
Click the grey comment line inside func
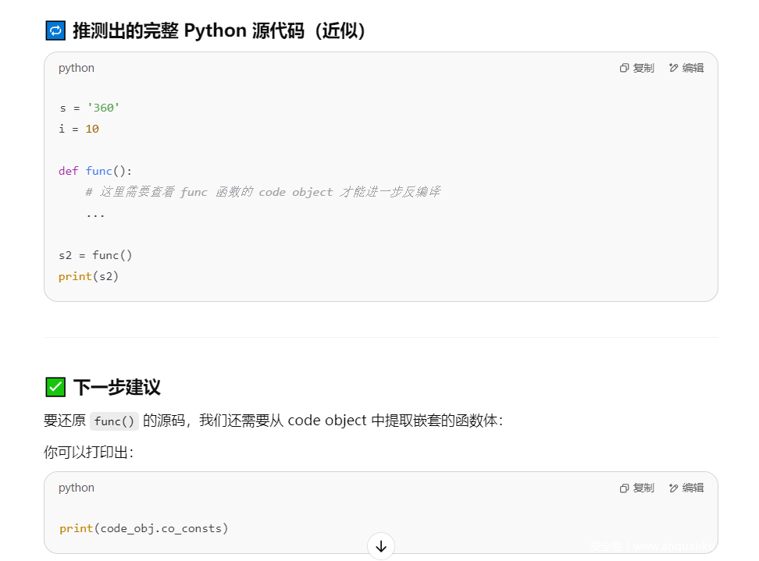(x=262, y=192)
